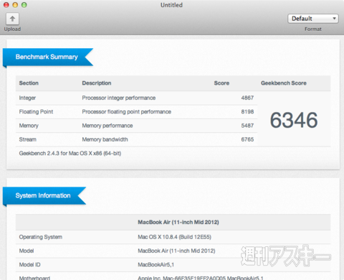Click the Stream section row label
Image resolution: width=344 pixels, height=280 pixels.
(28, 139)
